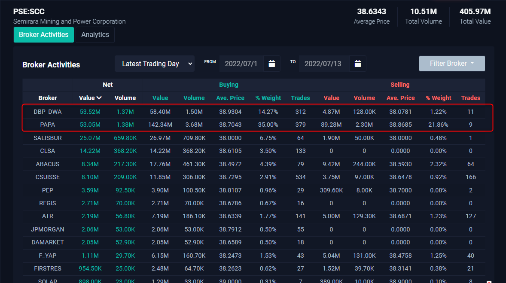Select the CSUISSE broker name
Screen dimensions: 506x283
pyautogui.click(x=47, y=177)
